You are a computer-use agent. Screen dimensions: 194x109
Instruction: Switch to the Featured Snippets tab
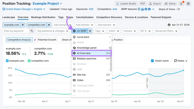161,17
